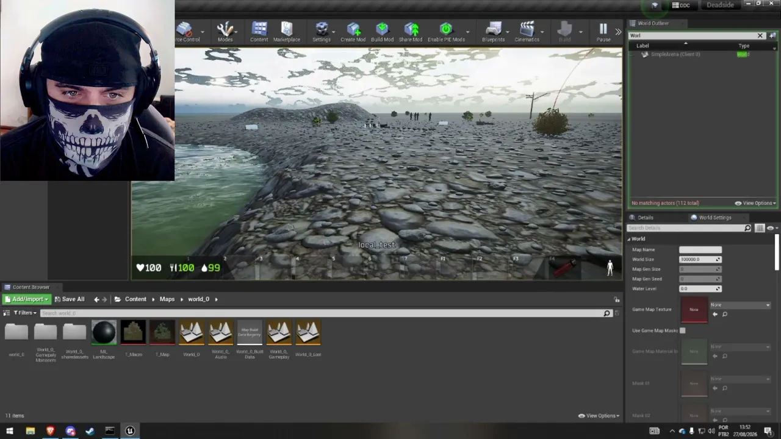Open the Windows Start menu

click(x=10, y=431)
